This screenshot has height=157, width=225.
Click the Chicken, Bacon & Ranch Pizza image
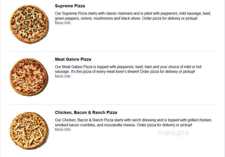tap(28, 130)
